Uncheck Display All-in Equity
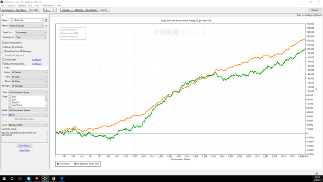Viewport: 323px width, 182px height. coord(3,47)
